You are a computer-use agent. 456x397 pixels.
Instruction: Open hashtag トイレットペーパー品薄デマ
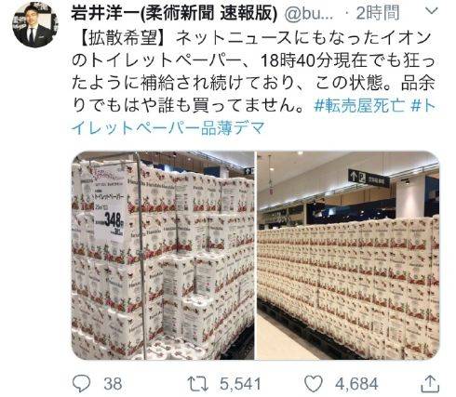click(x=254, y=117)
